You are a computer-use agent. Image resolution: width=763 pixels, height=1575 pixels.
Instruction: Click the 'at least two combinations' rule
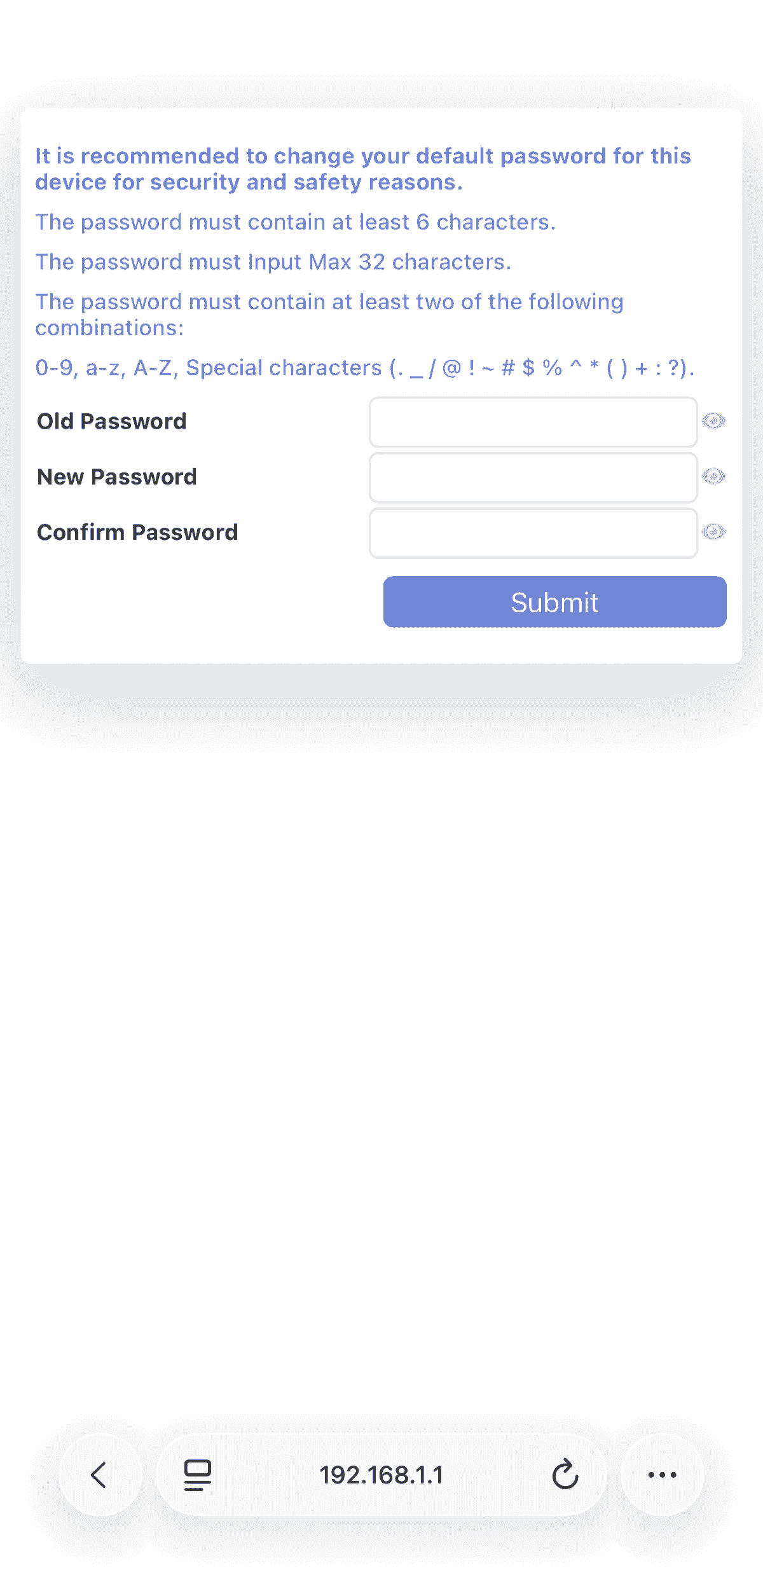pos(329,314)
